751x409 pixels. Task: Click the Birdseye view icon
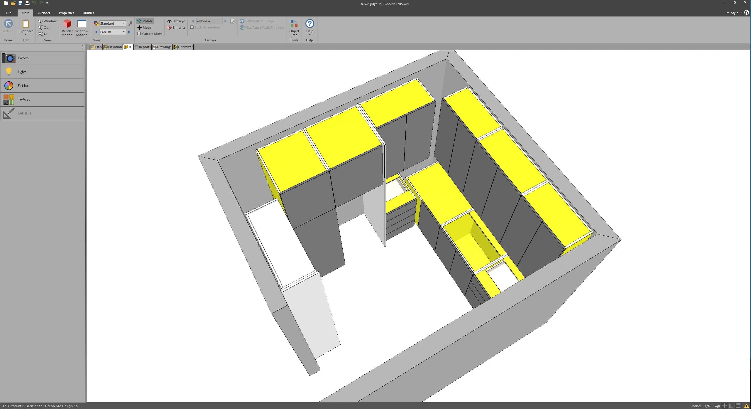coord(169,21)
